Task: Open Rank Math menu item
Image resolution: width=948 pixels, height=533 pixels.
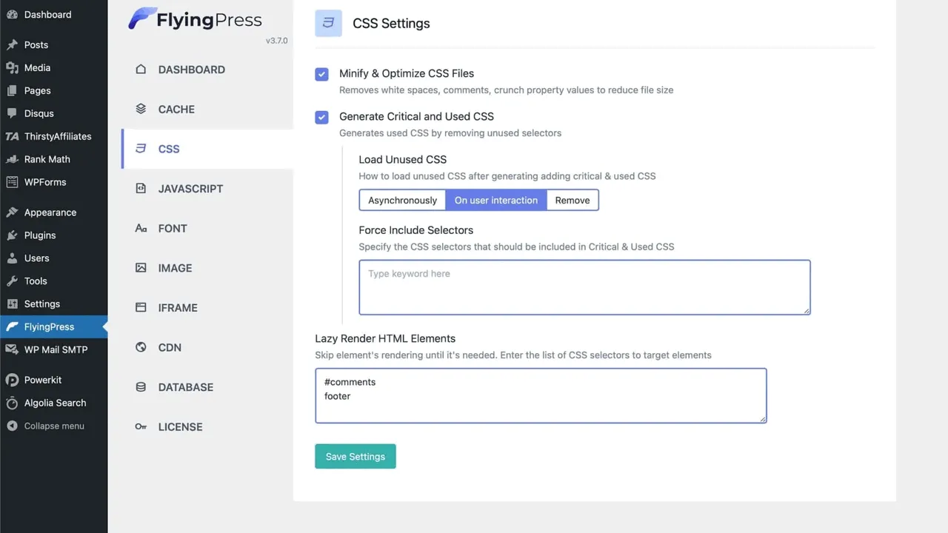Action: [x=54, y=159]
